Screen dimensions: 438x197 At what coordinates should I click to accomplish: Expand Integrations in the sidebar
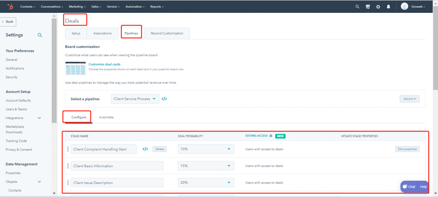(x=39, y=118)
